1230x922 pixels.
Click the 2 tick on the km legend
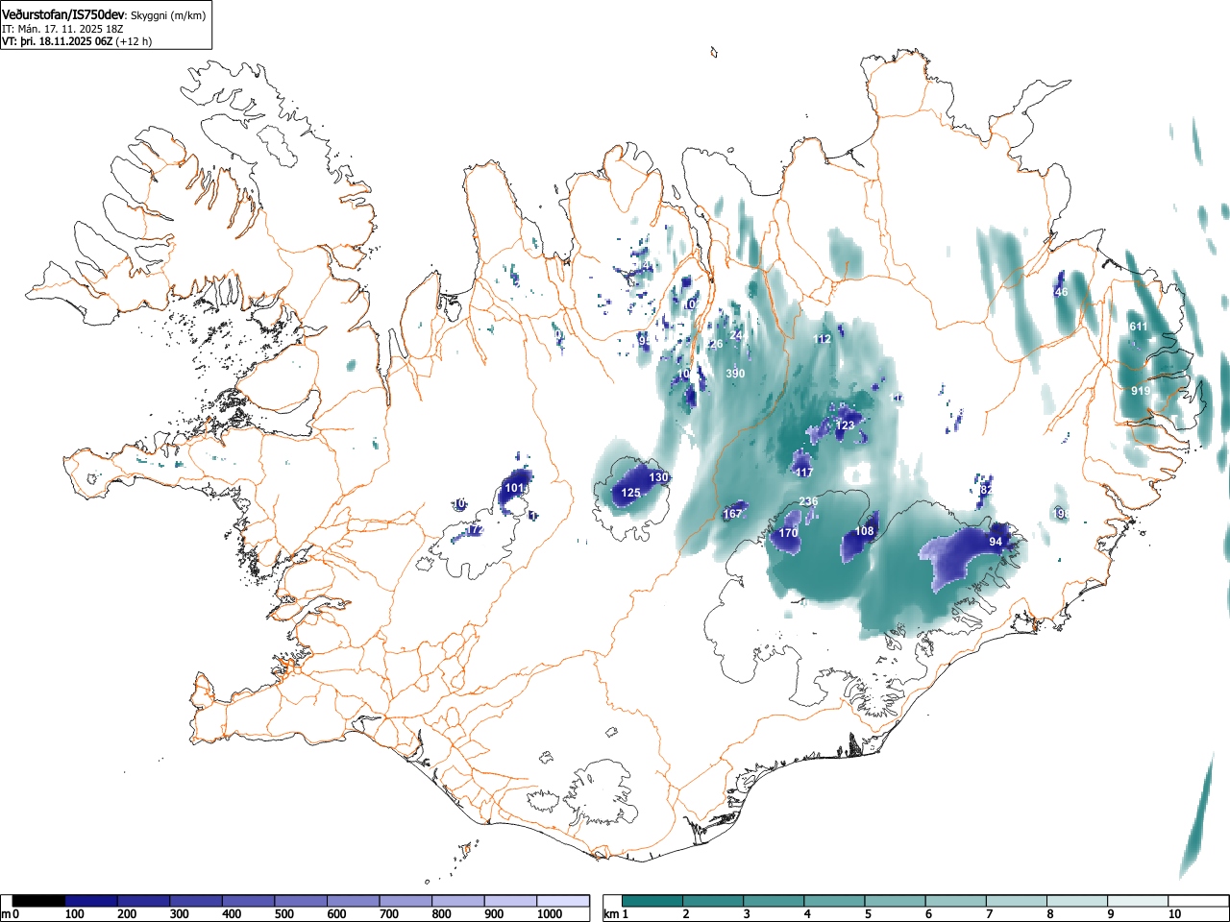click(x=686, y=914)
